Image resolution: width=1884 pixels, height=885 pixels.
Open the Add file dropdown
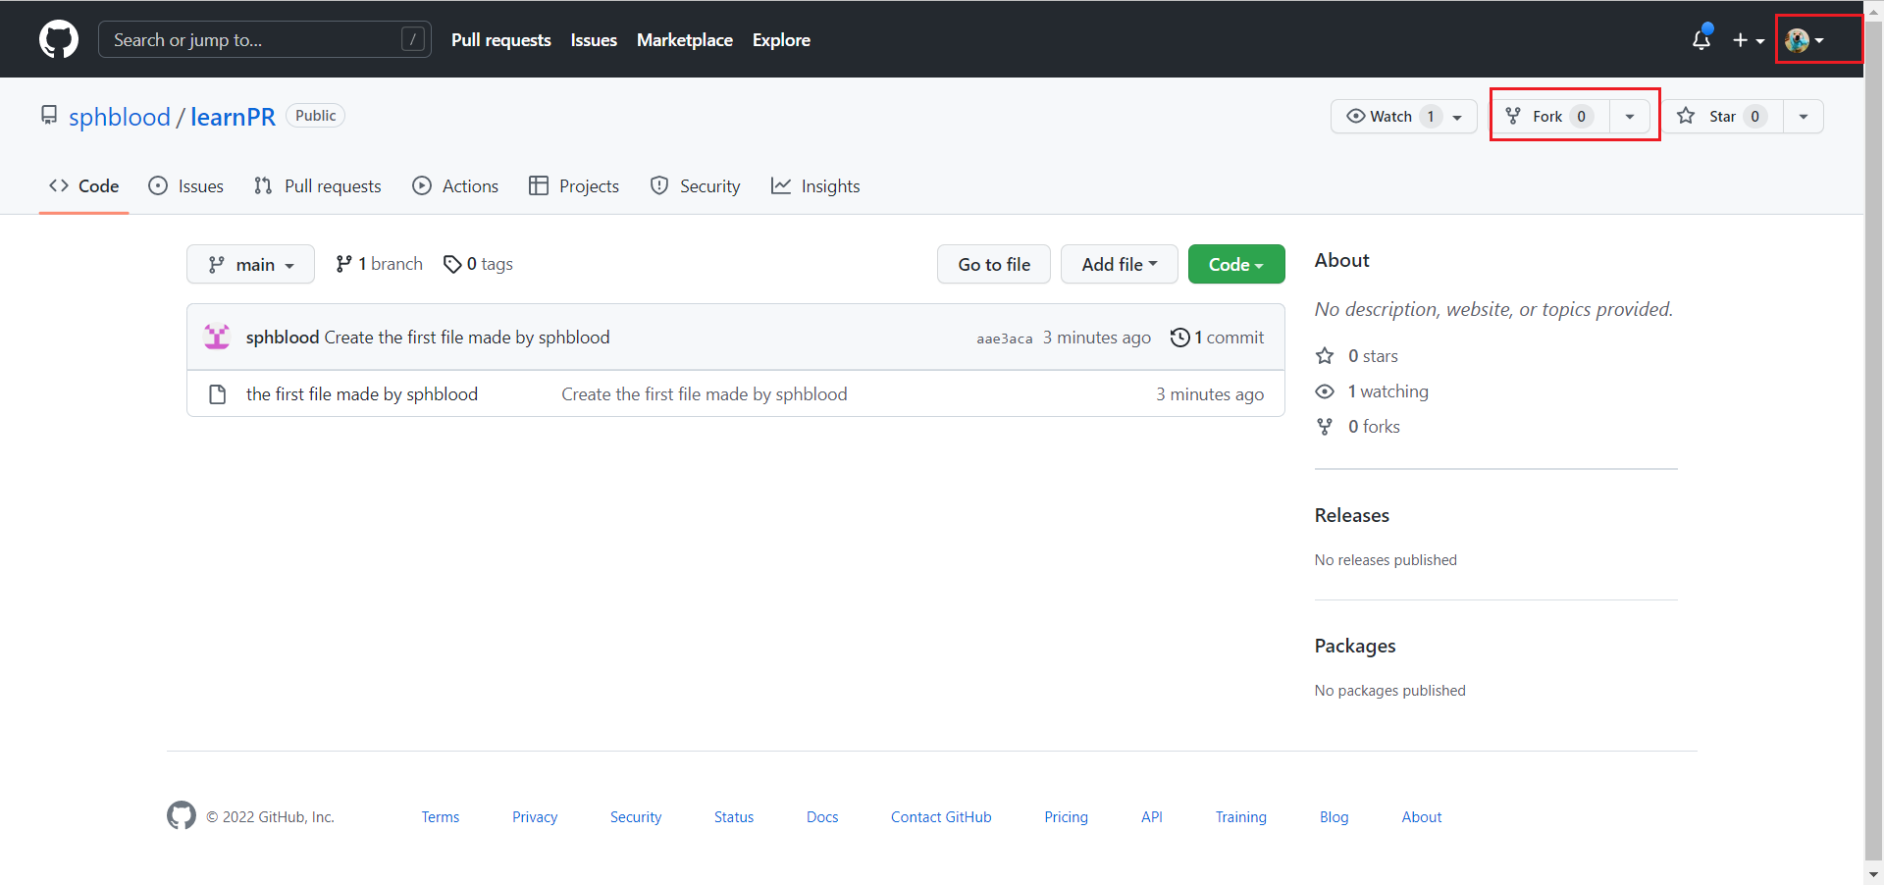1120,264
